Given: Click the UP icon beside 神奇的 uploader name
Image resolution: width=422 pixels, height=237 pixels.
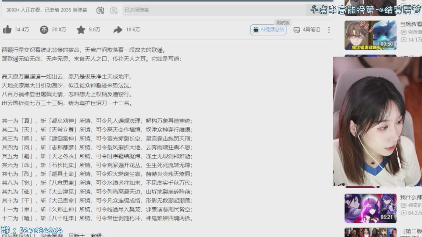Looking at the screenshot, I should 403,205.
